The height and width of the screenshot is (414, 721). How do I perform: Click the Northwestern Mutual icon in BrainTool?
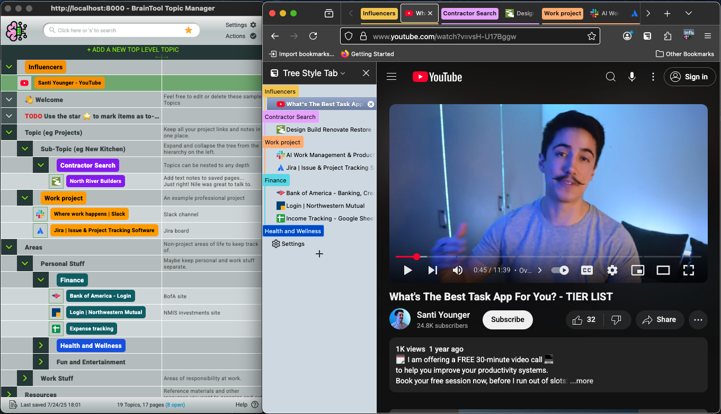56,312
